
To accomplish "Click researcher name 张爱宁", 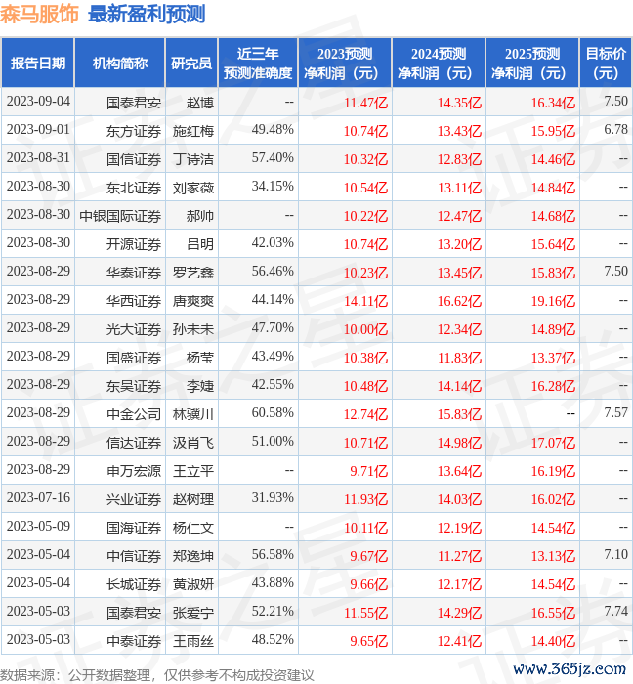I will 193,613.
